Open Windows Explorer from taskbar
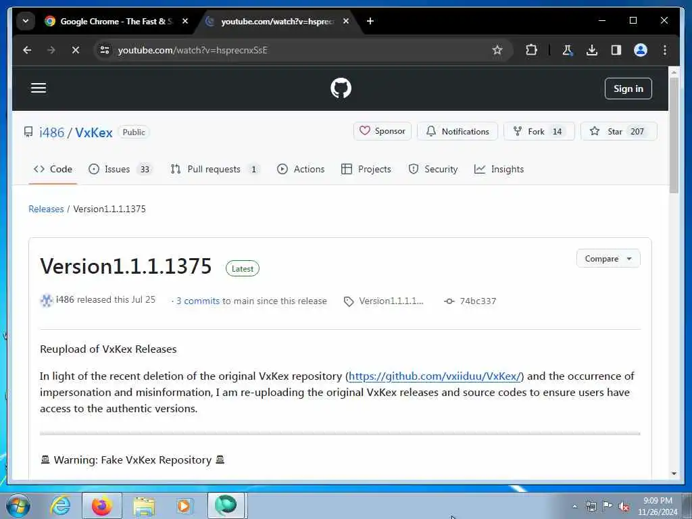Viewport: 692px width, 519px height. (144, 507)
